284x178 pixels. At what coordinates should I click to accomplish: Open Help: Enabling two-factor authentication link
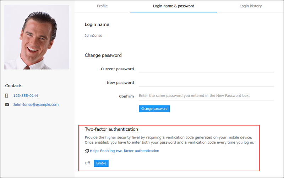coord(124,151)
